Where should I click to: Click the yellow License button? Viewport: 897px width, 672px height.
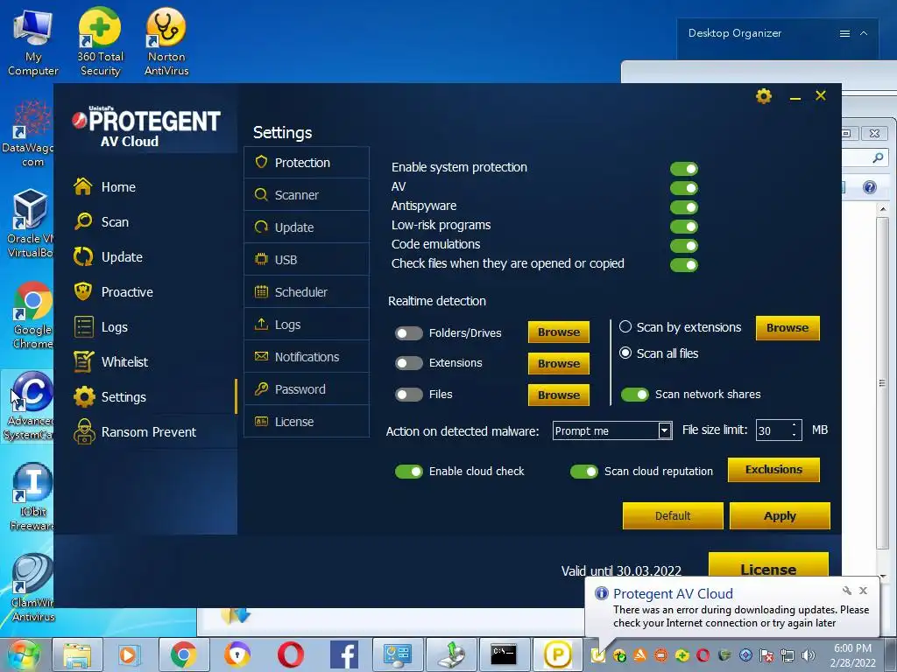point(768,565)
